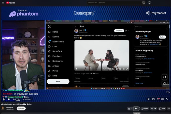
Task: Dislike the video with thumbs down
Action: click(x=137, y=108)
